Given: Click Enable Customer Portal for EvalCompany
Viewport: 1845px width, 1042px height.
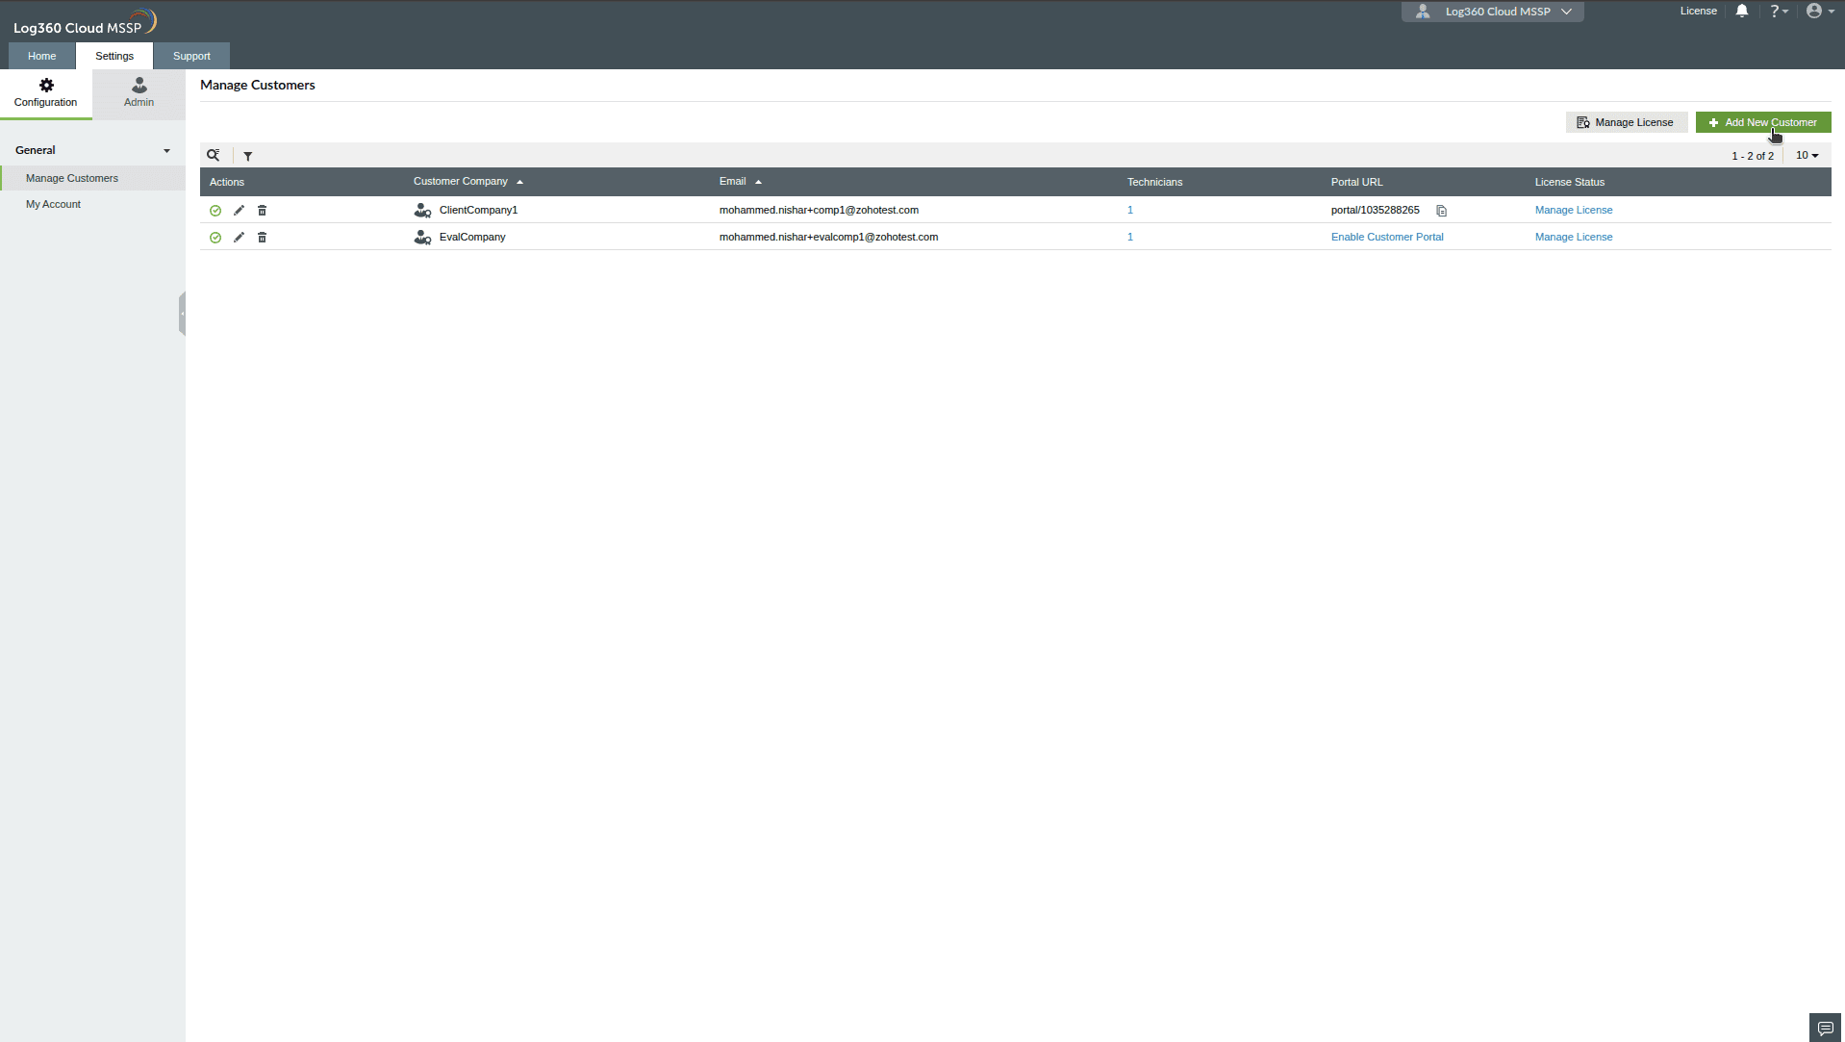Looking at the screenshot, I should tap(1387, 237).
